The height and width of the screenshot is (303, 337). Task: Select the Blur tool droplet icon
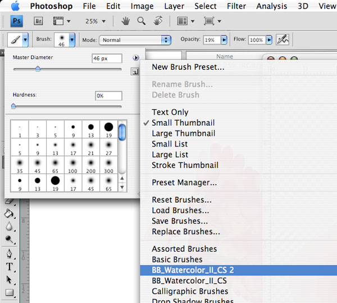[x=10, y=226]
